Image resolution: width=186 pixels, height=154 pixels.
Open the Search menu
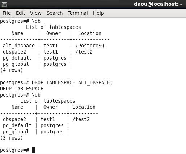tap(55, 13)
